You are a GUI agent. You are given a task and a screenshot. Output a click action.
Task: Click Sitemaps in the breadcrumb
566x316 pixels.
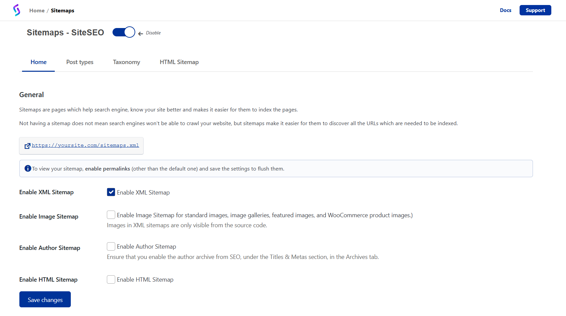click(x=62, y=11)
